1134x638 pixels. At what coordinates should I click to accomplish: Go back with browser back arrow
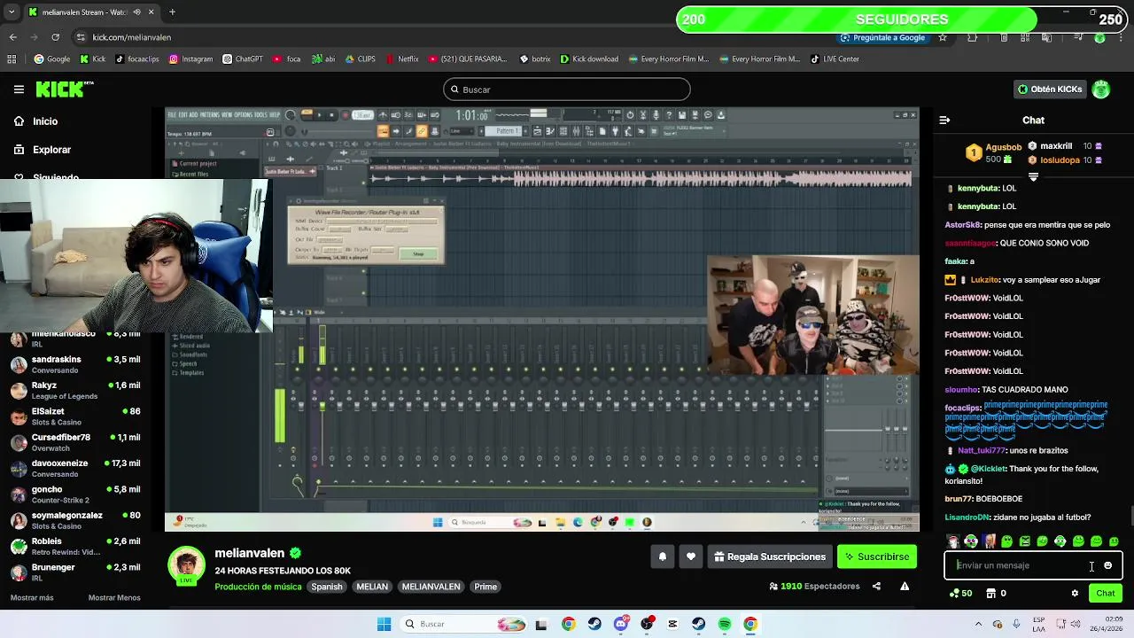[12, 37]
